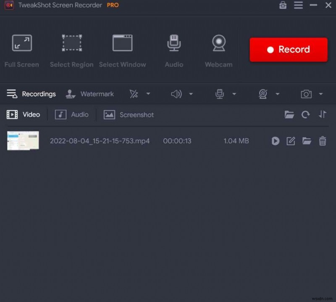Select the Full Screen recording mode
Image resolution: width=336 pixels, height=302 pixels.
(x=21, y=46)
